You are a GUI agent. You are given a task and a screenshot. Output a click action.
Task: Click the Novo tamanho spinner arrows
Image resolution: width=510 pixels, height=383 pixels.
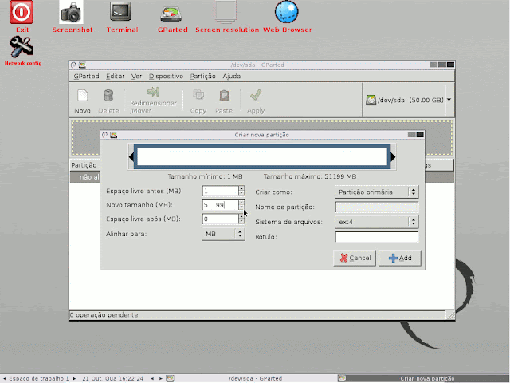click(241, 205)
